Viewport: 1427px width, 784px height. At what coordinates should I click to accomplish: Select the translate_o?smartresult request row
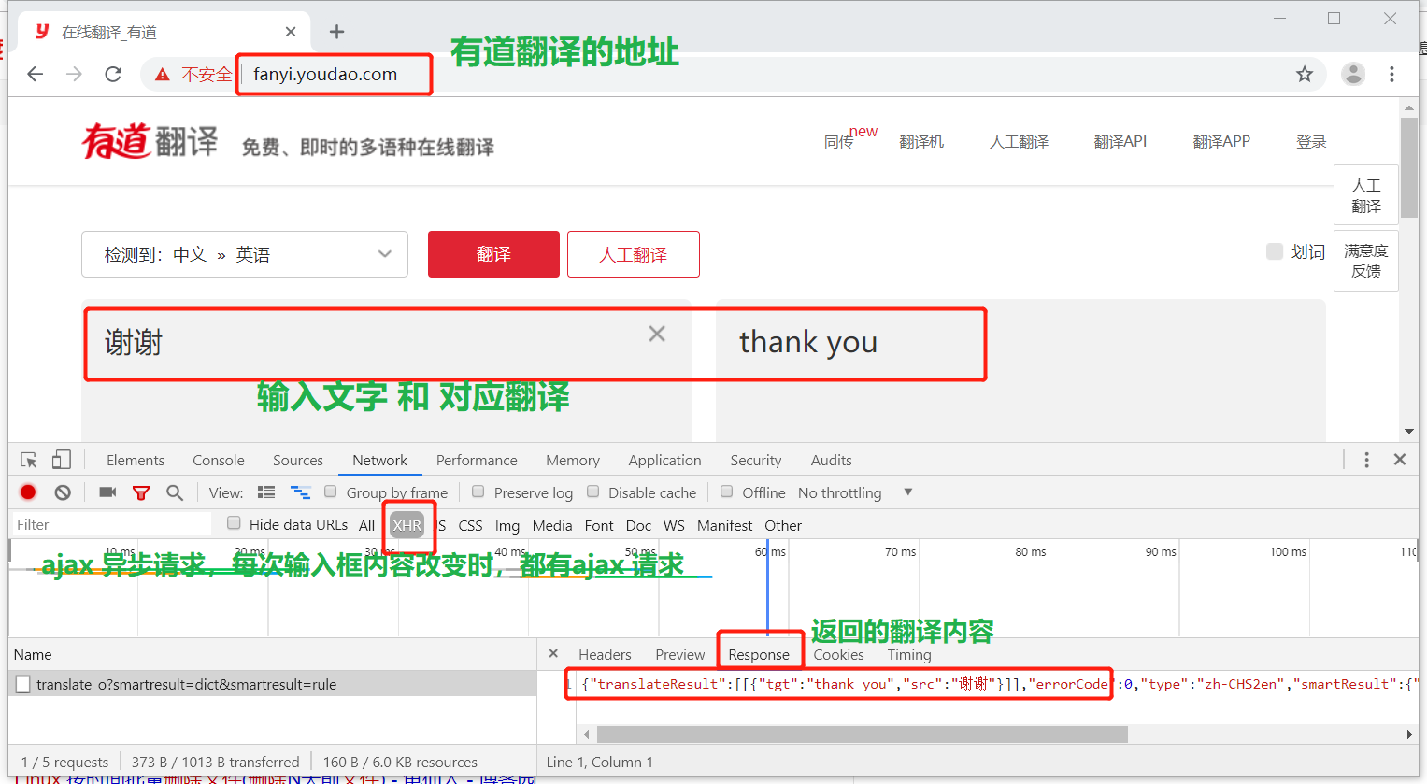tap(273, 685)
